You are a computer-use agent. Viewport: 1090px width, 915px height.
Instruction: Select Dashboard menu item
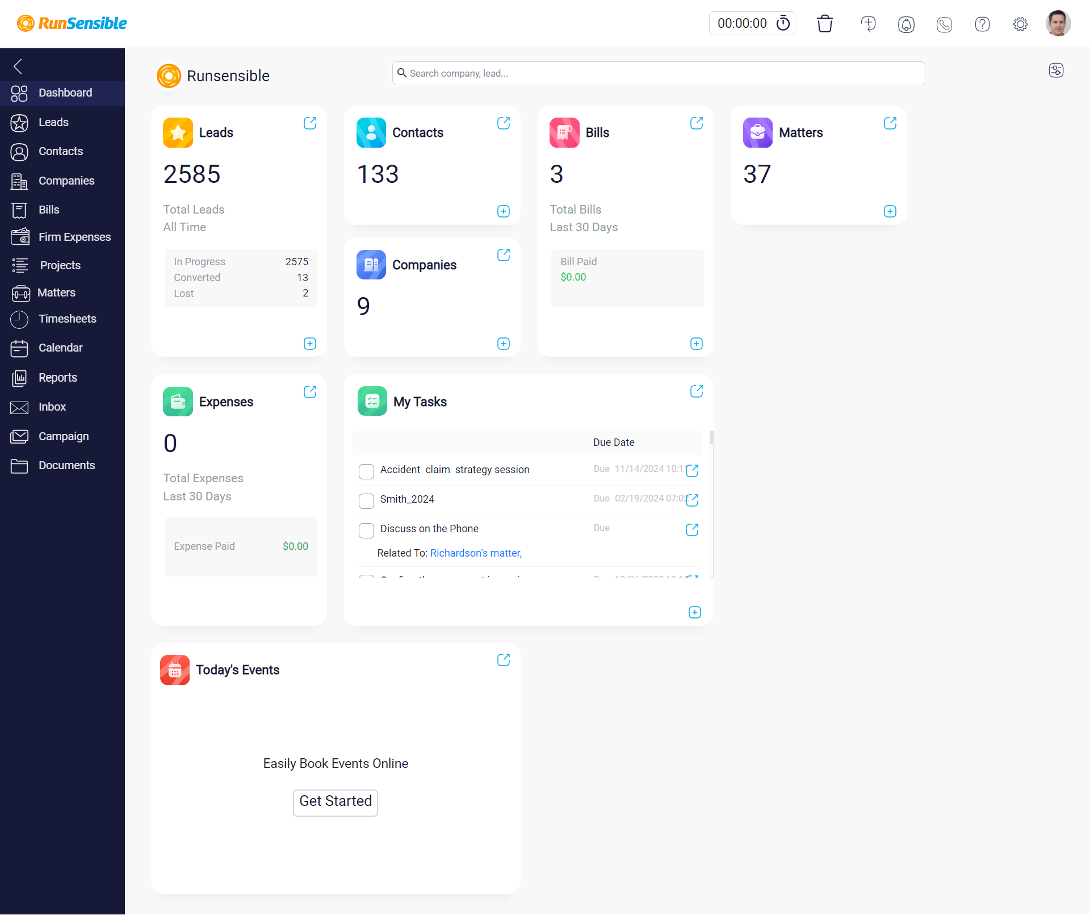[x=64, y=94]
